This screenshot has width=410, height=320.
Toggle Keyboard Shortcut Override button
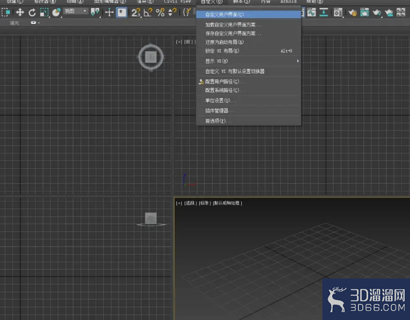coord(121,12)
